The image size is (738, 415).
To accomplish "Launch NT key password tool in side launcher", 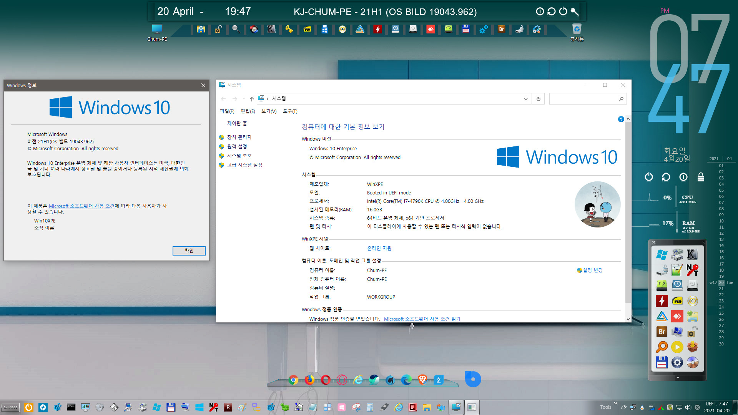I will pos(692,270).
